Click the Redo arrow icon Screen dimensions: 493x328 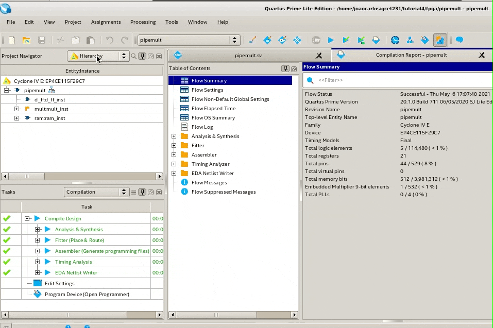pyautogui.click(x=125, y=40)
